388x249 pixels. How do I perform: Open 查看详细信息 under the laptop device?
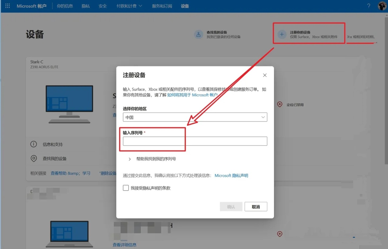[x=125, y=245]
